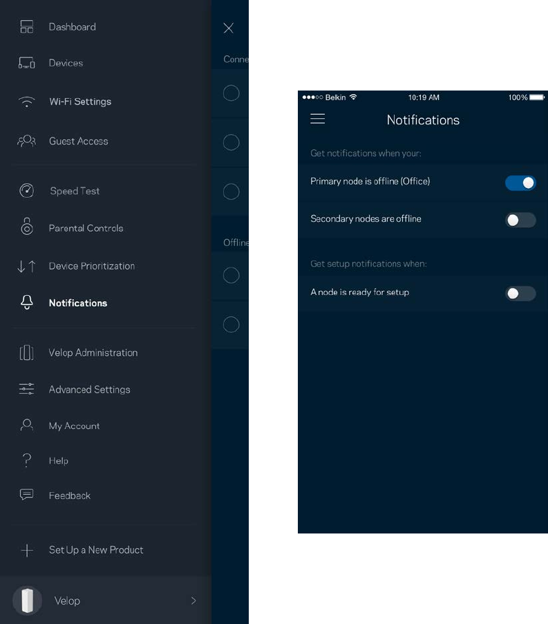Screen dimensions: 548x624
Task: Open Wi-Fi Settings
Action: tap(80, 102)
